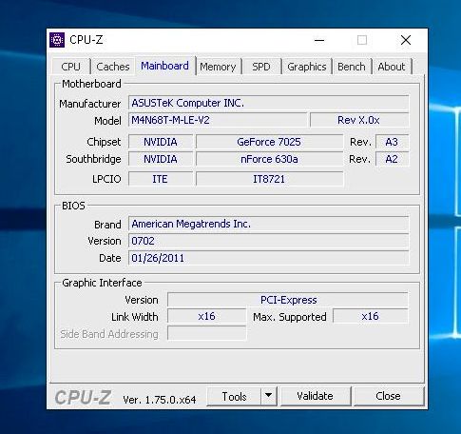Click the Validate button
The width and height of the screenshot is (461, 434).
315,396
